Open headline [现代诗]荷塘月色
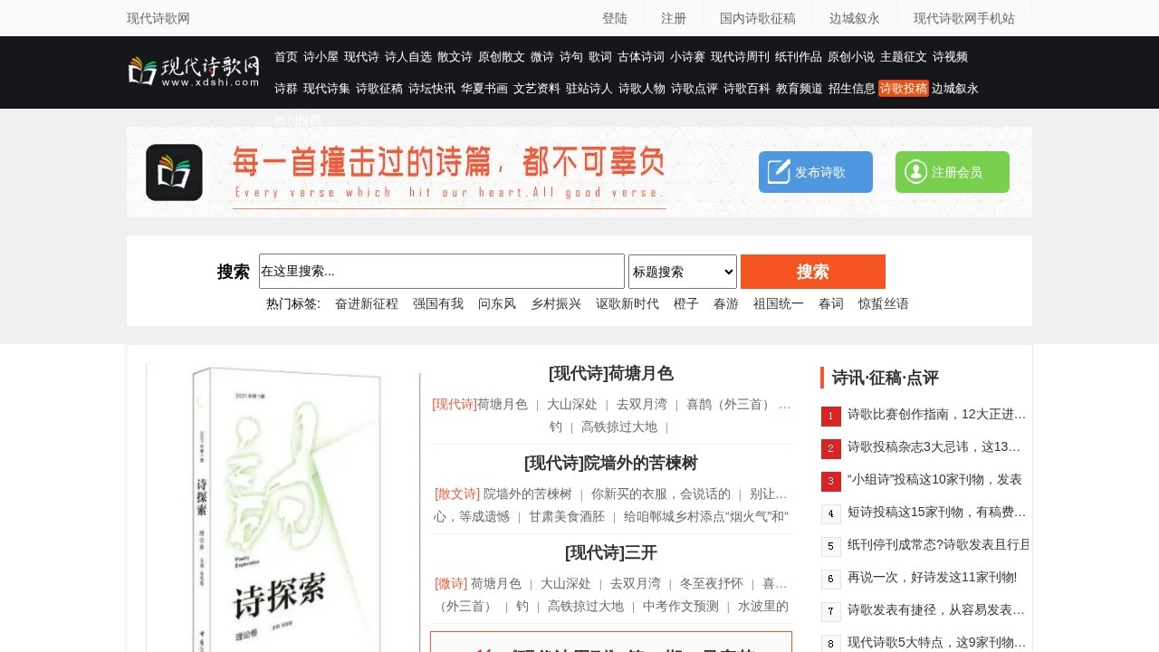 click(x=611, y=373)
